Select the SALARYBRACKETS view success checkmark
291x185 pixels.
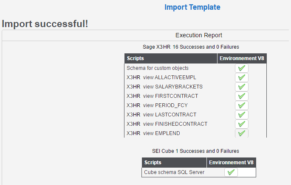coord(242,87)
